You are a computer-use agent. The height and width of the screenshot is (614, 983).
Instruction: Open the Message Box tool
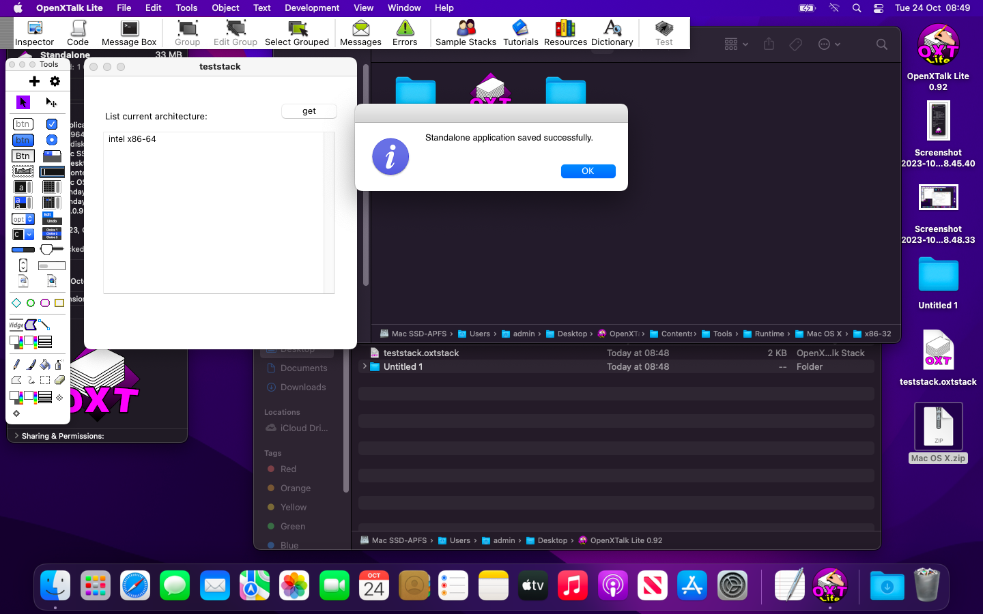[129, 33]
